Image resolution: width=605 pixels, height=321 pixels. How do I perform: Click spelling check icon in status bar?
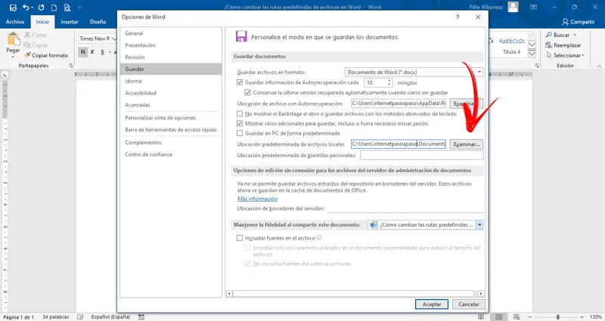click(x=80, y=316)
